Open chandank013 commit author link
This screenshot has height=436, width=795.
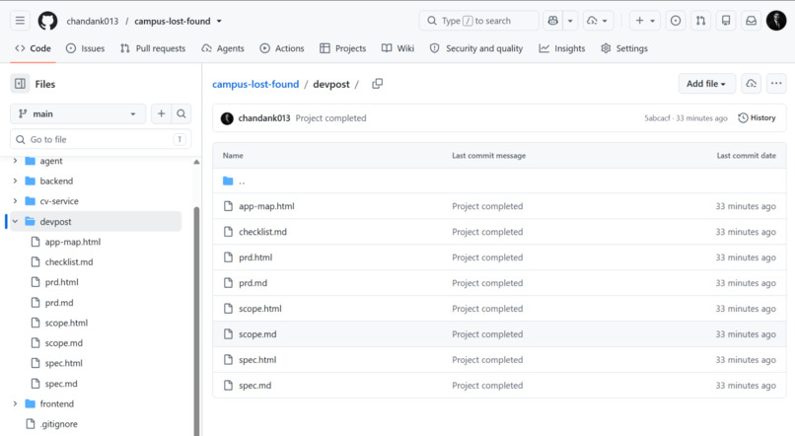(264, 118)
